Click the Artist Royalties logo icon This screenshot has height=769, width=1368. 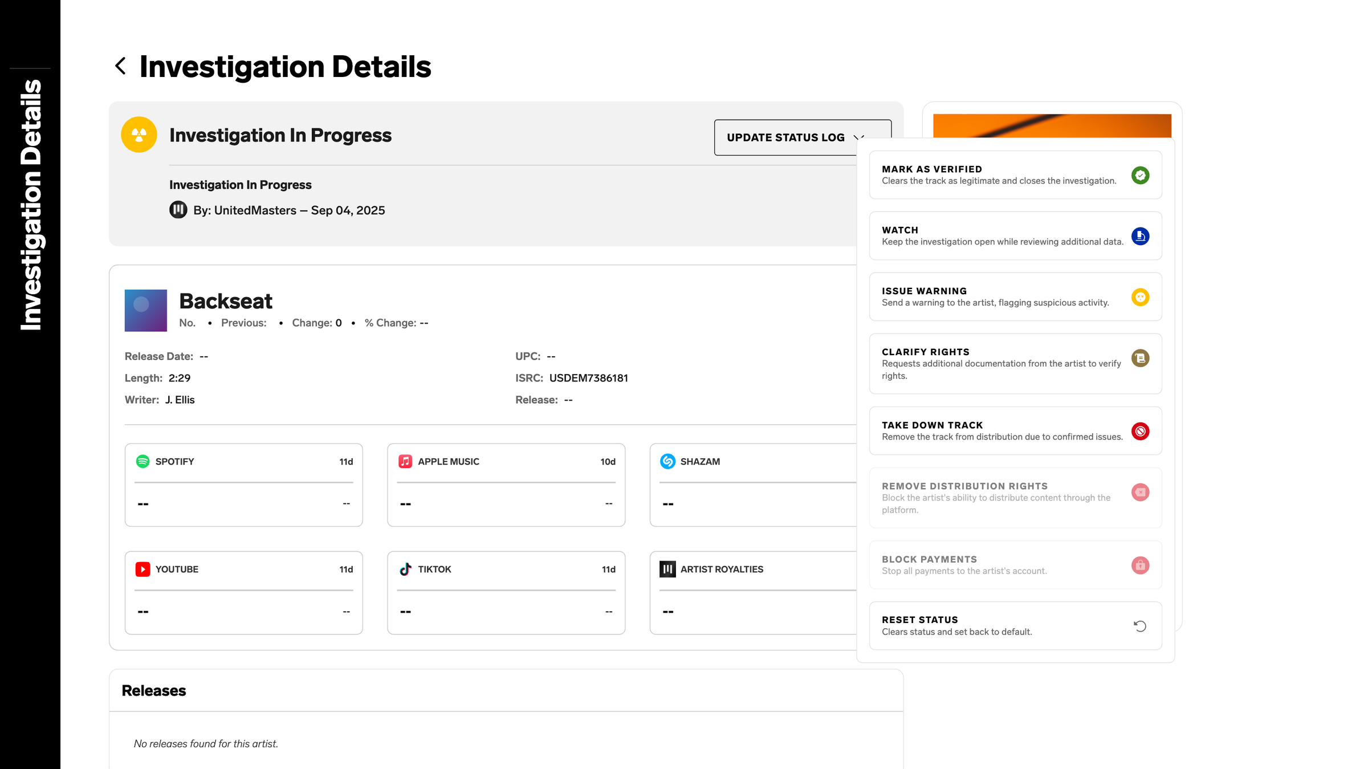point(667,569)
